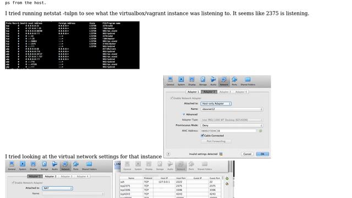Select the tcp4243 rule name cell
The width and height of the screenshot is (352, 198).
pyautogui.click(x=131, y=194)
